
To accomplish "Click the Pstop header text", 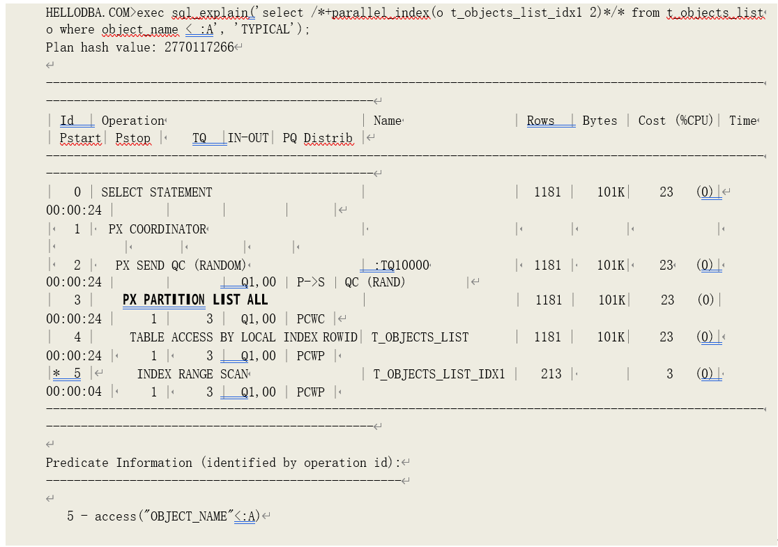I will click(132, 138).
